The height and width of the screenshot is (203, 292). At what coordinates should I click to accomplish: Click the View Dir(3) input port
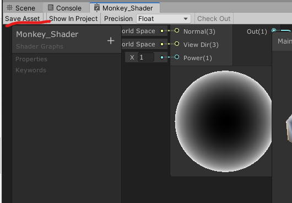click(x=177, y=44)
